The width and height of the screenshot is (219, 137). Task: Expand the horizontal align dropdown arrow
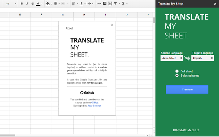point(77,4)
